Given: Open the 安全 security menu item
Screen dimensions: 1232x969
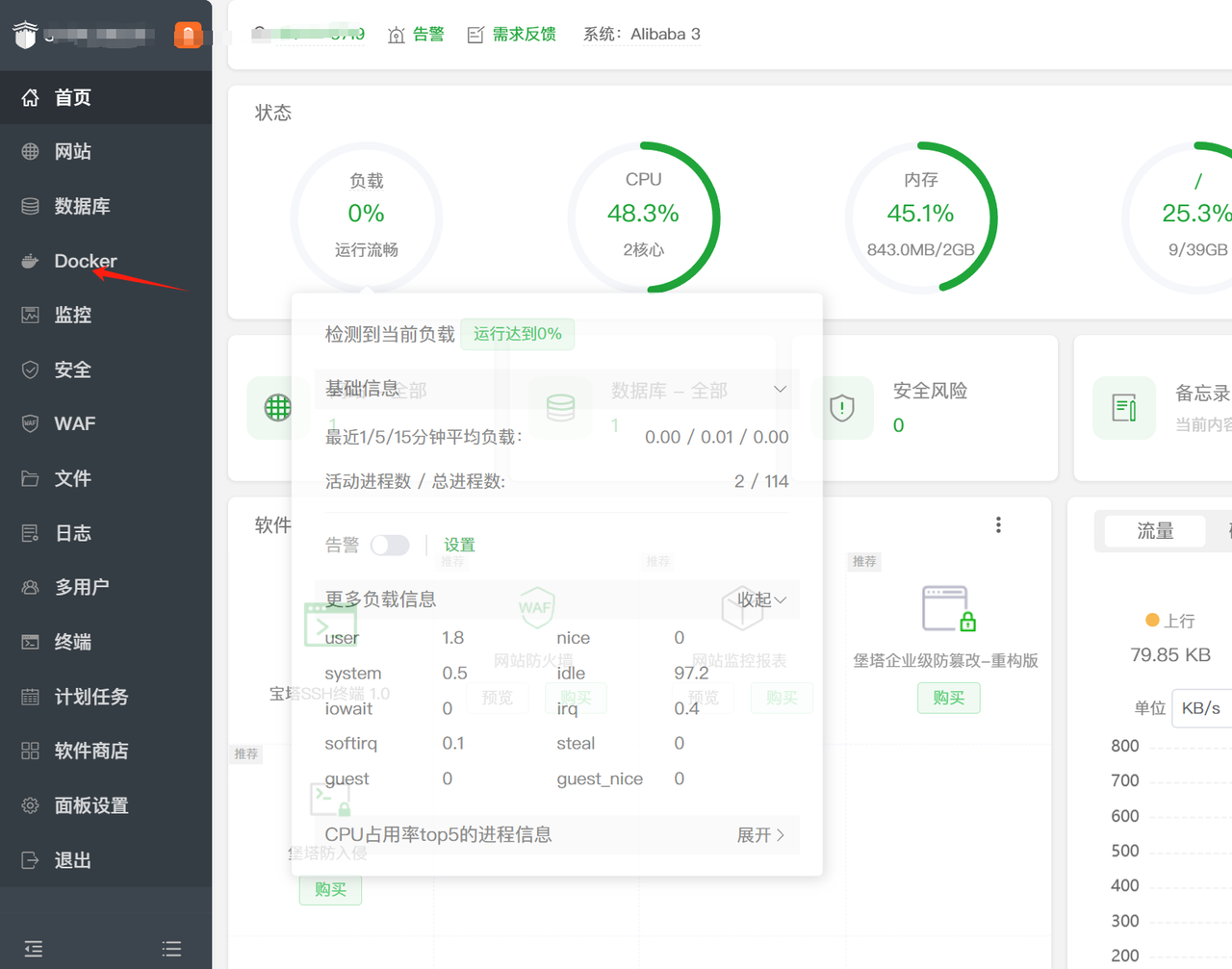Looking at the screenshot, I should pyautogui.click(x=106, y=370).
